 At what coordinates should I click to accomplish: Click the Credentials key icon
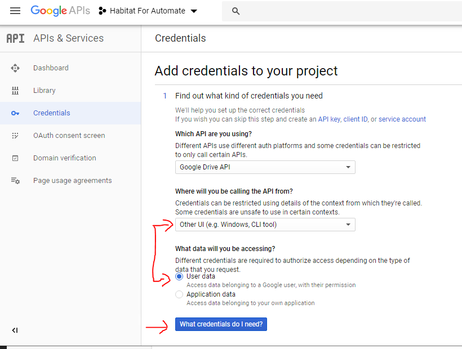(15, 113)
